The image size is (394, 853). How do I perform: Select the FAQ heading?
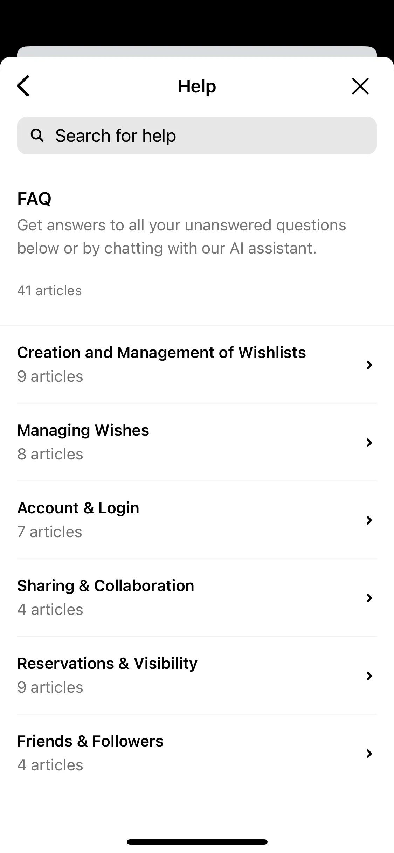(34, 199)
